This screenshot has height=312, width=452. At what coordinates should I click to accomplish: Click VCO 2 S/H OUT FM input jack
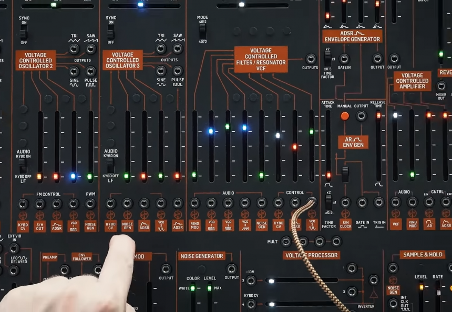click(39, 204)
